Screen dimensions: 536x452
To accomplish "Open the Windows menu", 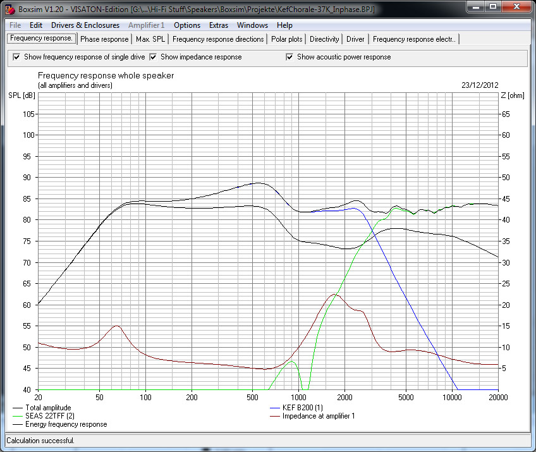I will coord(252,25).
